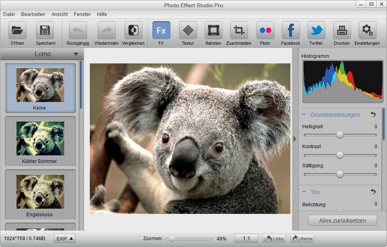
Task: Reset Grundeinstellungen with the undo arrow
Action: pyautogui.click(x=373, y=114)
